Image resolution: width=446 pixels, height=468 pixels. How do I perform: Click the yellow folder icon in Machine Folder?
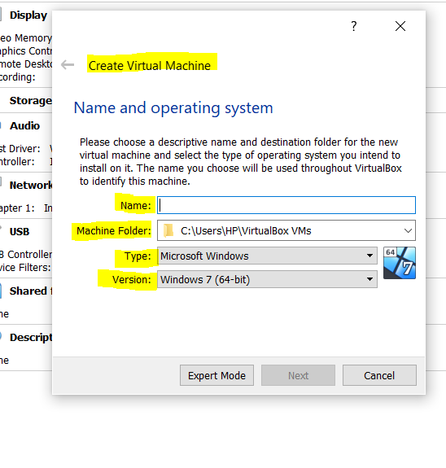coord(168,230)
